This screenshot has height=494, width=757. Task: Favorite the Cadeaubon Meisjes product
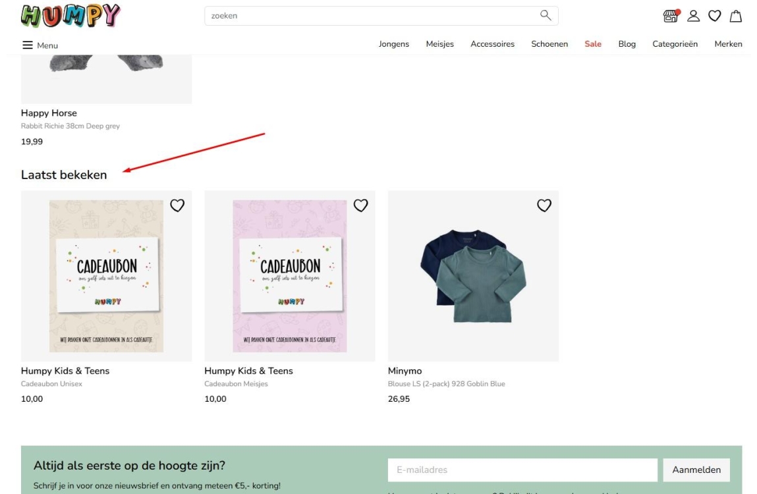(360, 206)
